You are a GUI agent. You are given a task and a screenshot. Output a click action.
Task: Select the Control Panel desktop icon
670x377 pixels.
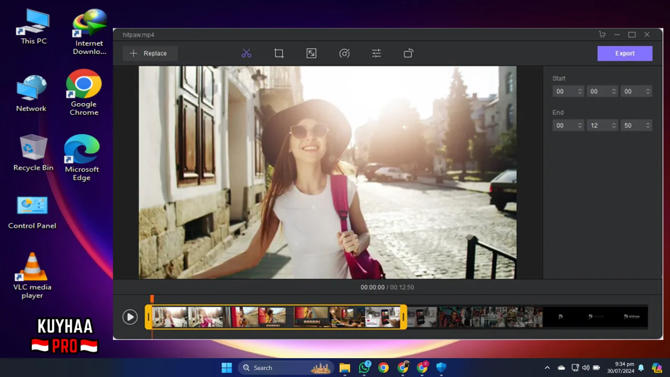(x=32, y=213)
